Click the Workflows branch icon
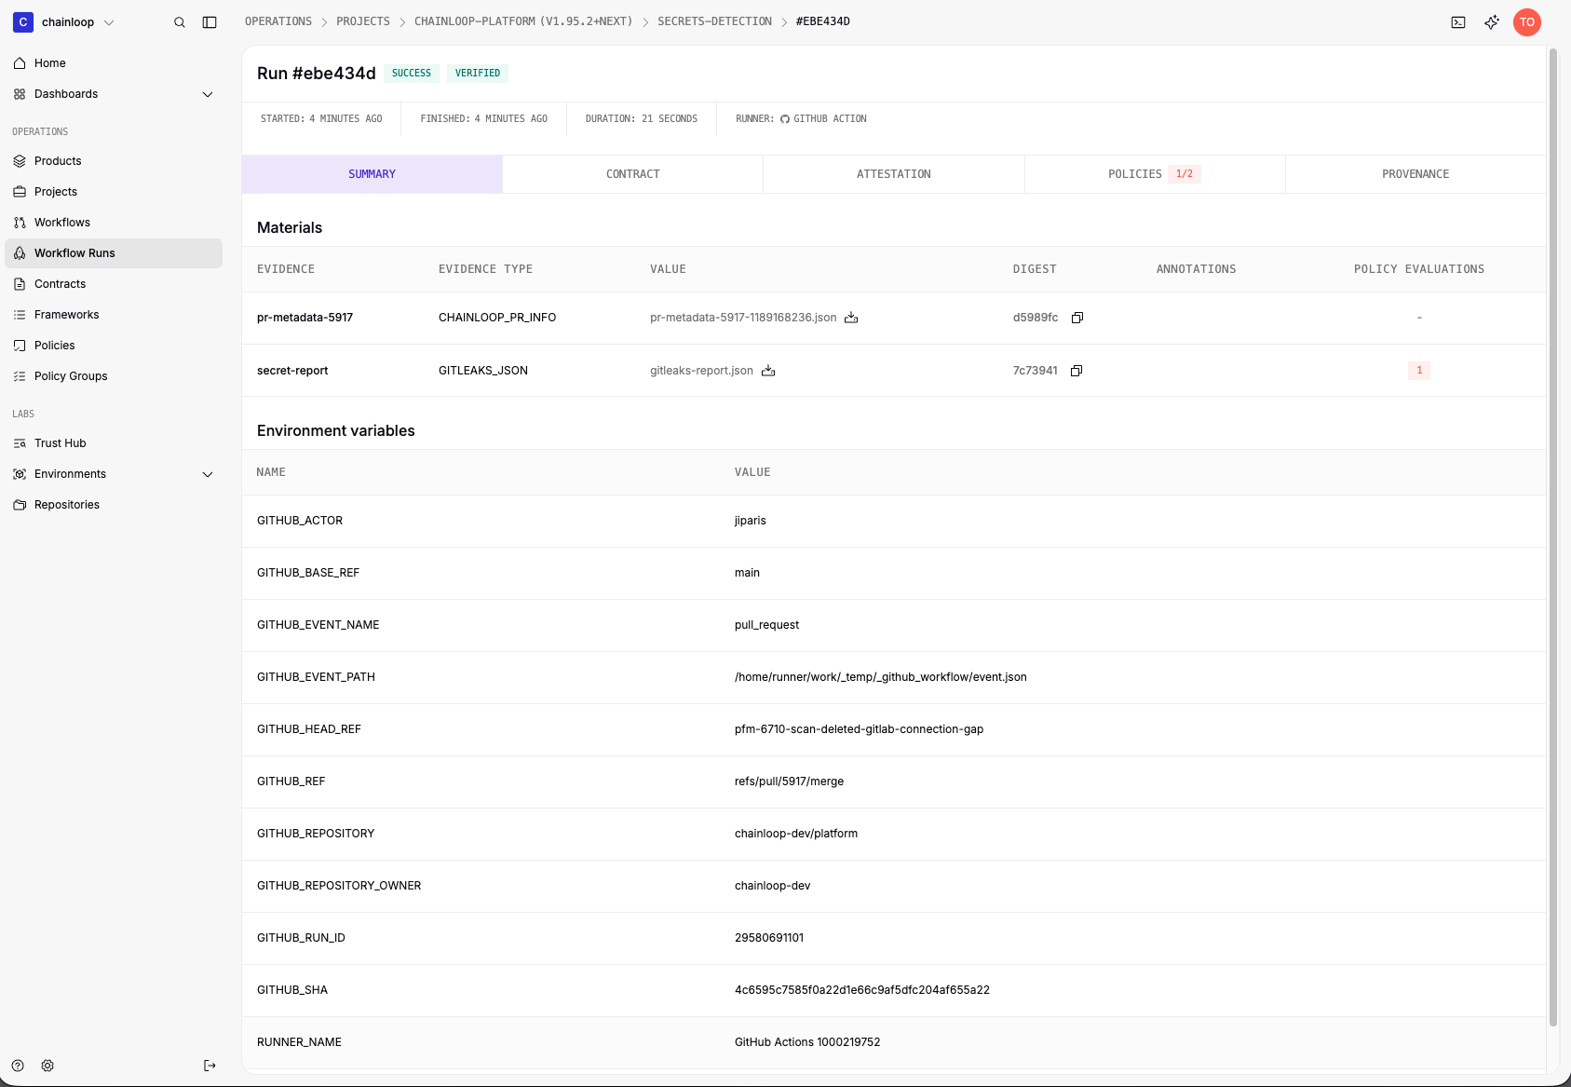Screen dimensions: 1571x1087 click(x=20, y=223)
